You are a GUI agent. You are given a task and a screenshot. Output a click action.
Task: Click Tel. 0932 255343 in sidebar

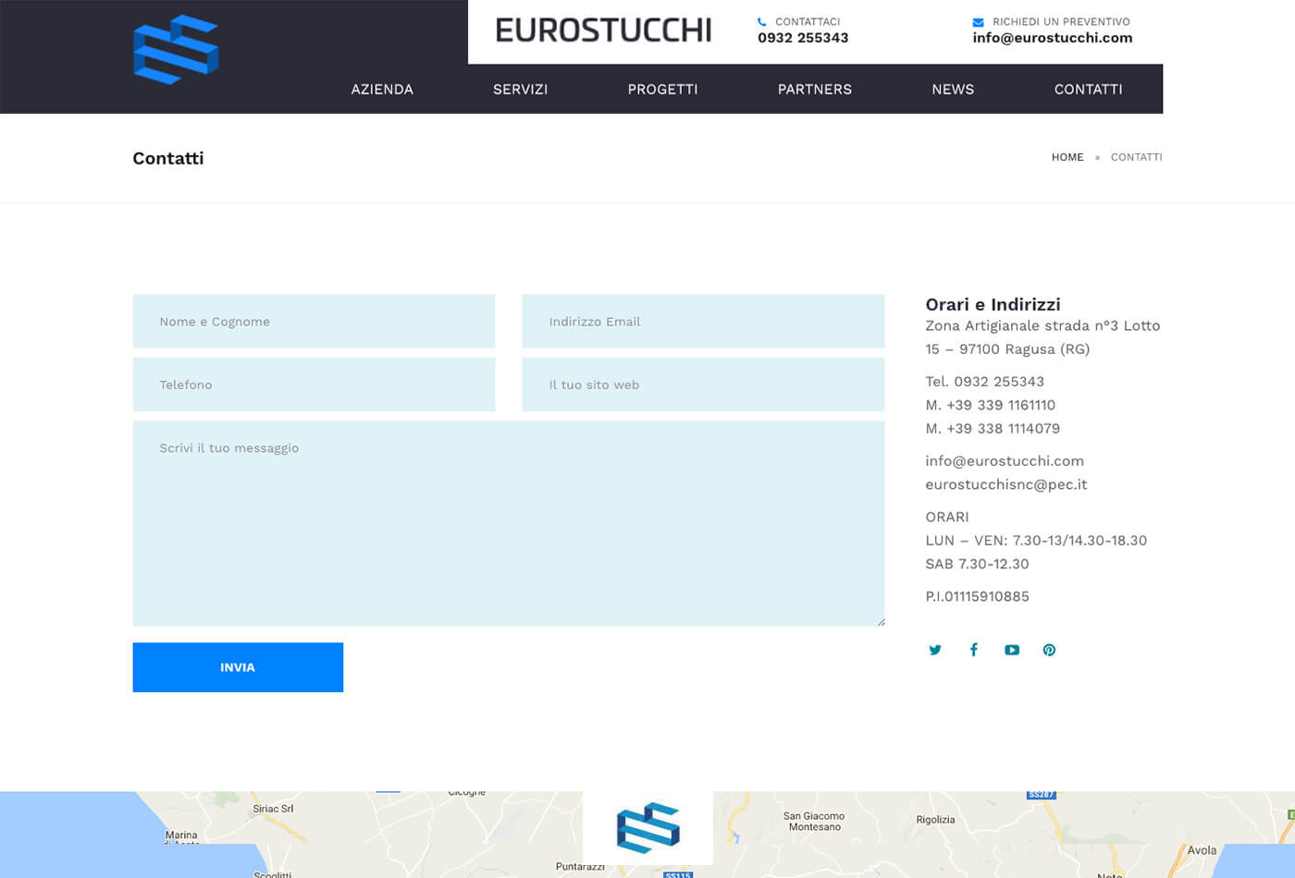point(984,382)
